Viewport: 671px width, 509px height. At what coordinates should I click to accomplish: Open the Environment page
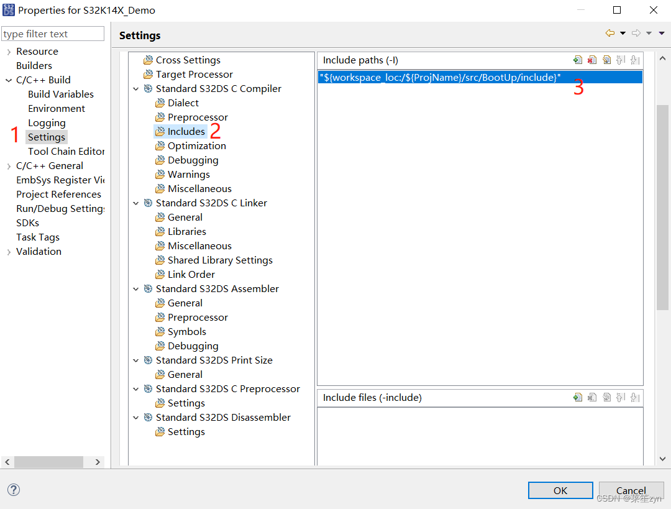pyautogui.click(x=57, y=108)
